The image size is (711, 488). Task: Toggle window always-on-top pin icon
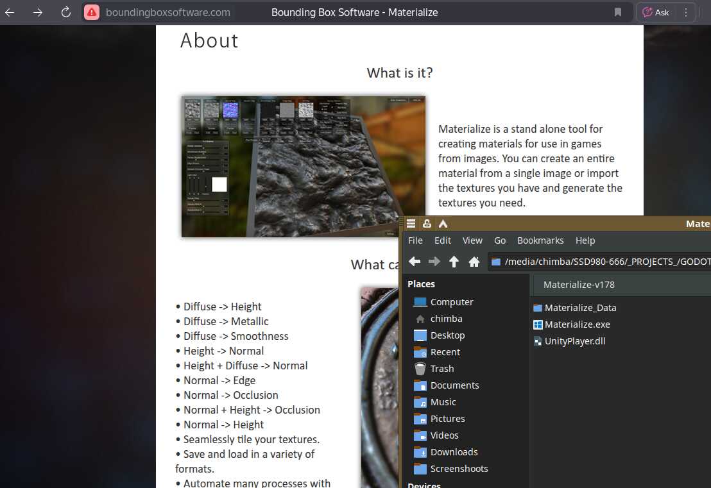[x=427, y=224]
